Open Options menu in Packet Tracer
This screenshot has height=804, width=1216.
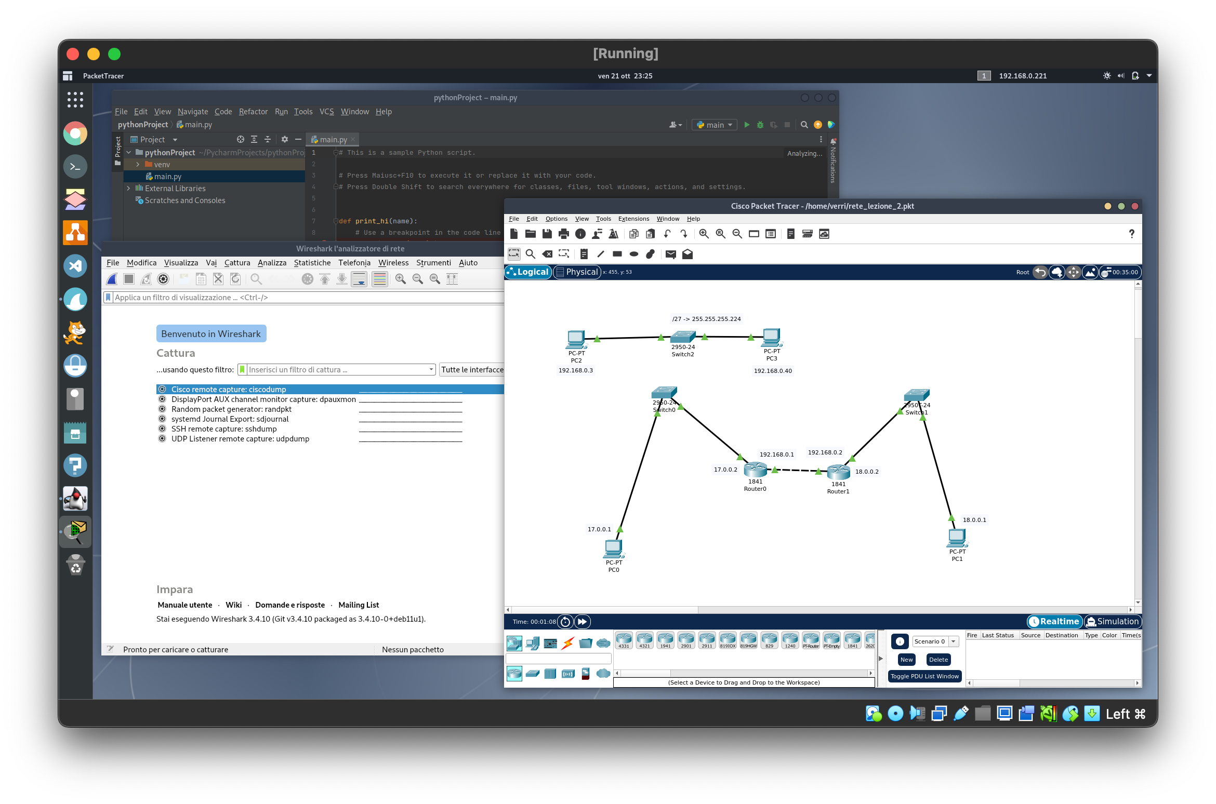(556, 219)
